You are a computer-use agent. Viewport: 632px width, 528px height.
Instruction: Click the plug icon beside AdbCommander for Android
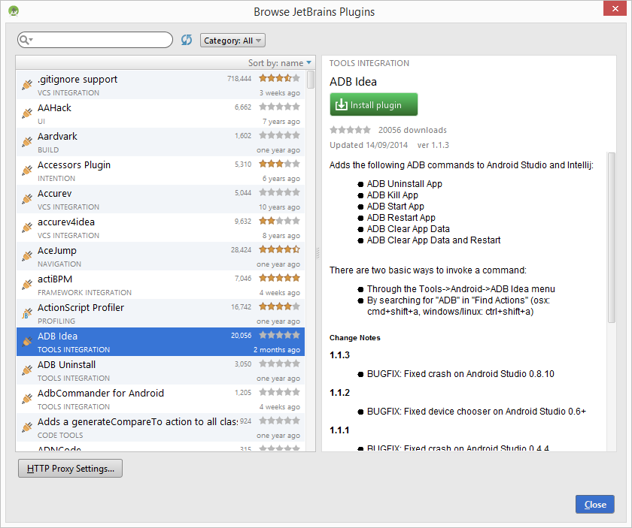(27, 399)
